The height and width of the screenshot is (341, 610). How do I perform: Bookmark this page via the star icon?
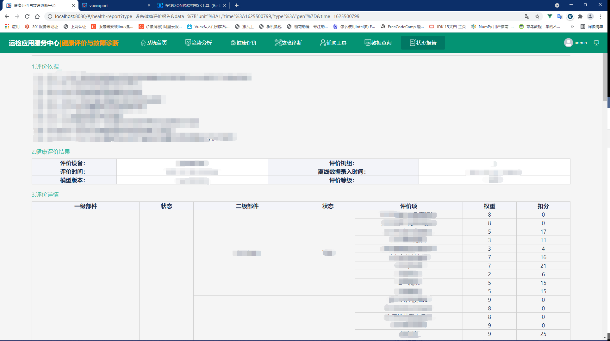tap(537, 16)
